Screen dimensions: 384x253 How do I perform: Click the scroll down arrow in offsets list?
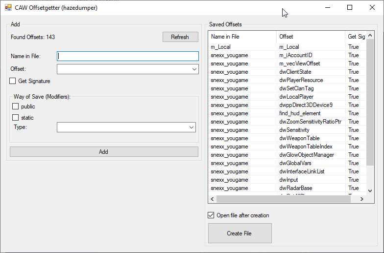370,190
